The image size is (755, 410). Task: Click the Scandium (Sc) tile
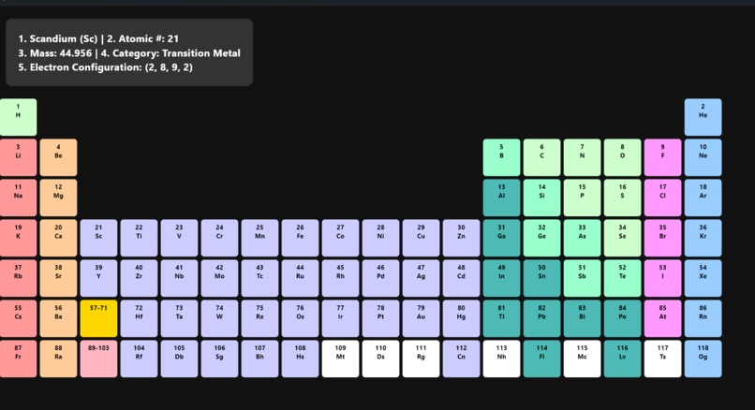coord(98,238)
